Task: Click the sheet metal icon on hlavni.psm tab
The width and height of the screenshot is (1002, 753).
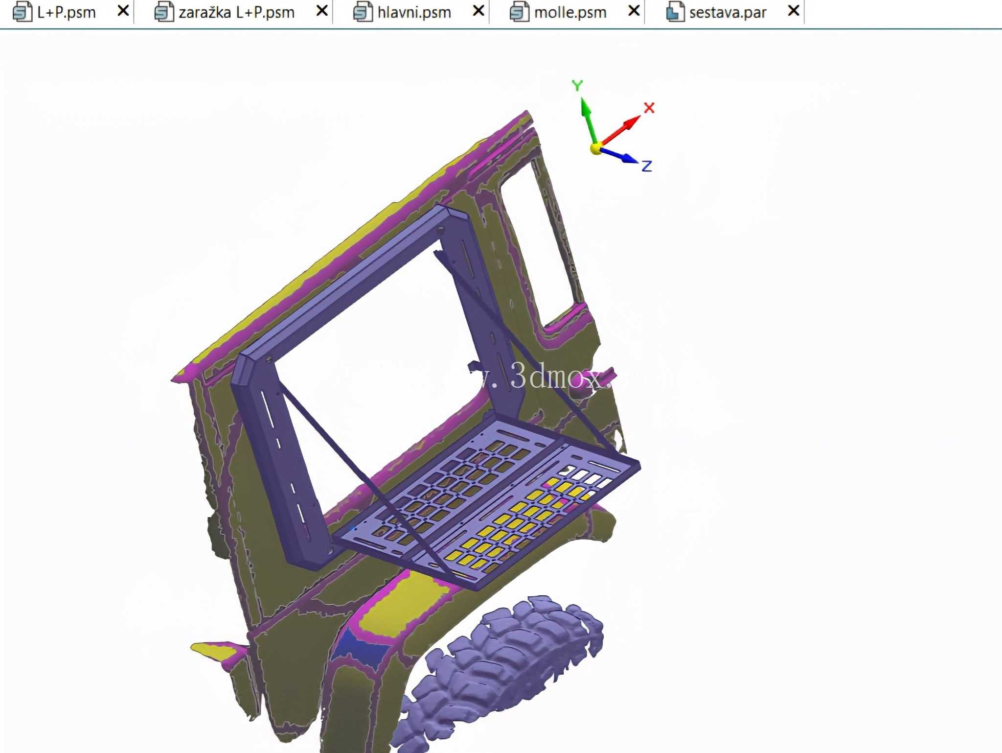Action: [363, 12]
